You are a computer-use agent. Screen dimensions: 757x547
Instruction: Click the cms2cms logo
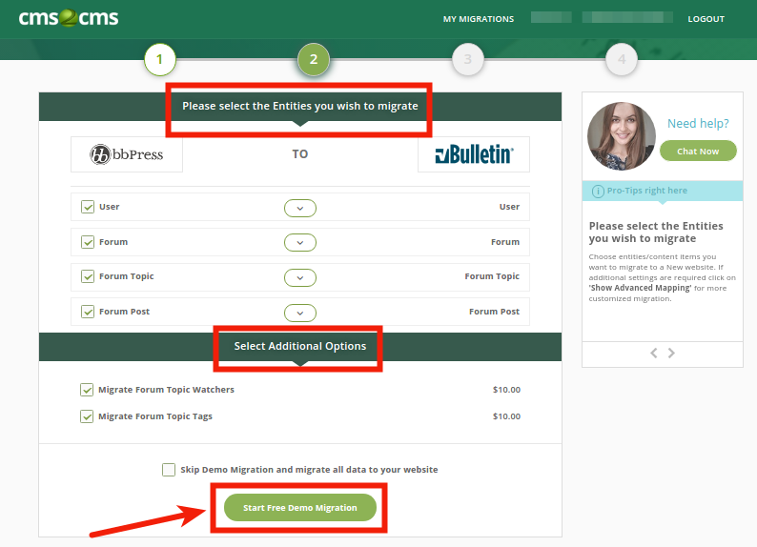(x=68, y=18)
